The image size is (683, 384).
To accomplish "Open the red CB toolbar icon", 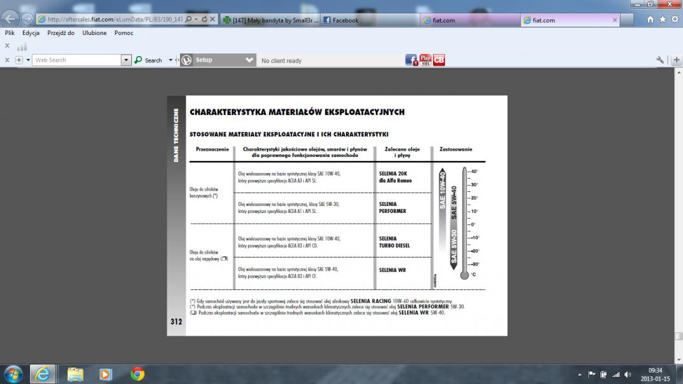I will tap(439, 60).
